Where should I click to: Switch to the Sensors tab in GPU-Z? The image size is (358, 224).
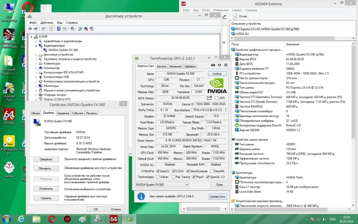pyautogui.click(x=161, y=66)
